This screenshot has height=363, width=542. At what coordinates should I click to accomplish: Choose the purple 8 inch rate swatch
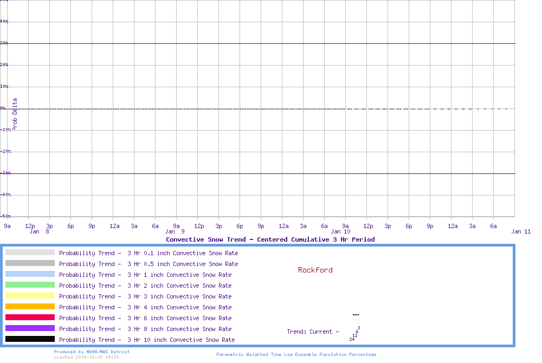click(30, 328)
